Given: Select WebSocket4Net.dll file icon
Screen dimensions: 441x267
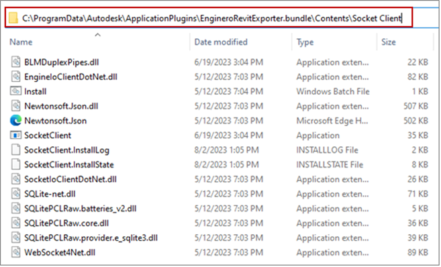Looking at the screenshot, I should point(15,252).
